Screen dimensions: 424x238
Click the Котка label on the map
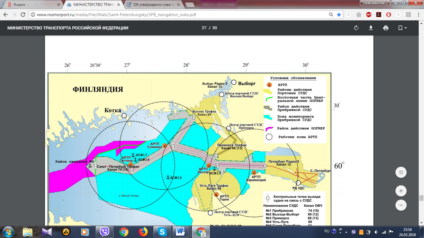113,110
